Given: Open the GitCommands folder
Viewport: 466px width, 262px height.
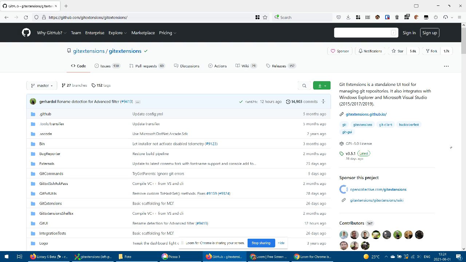Looking at the screenshot, I should point(51,174).
